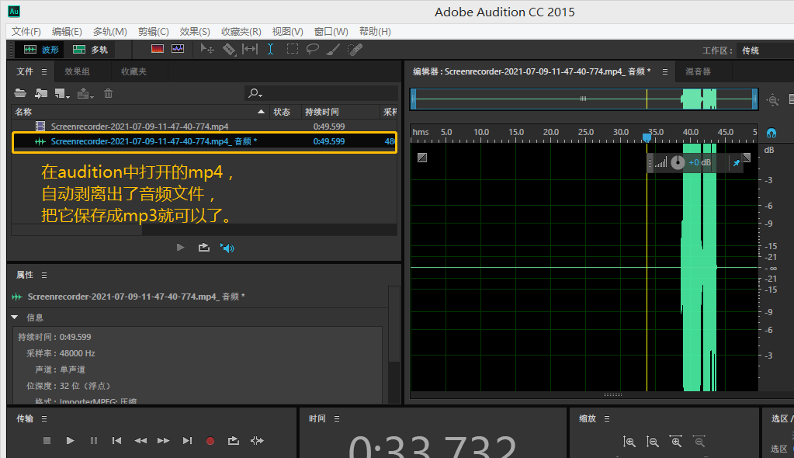Sort files by the 持续时间 column header
This screenshot has height=458, width=794.
pos(340,112)
